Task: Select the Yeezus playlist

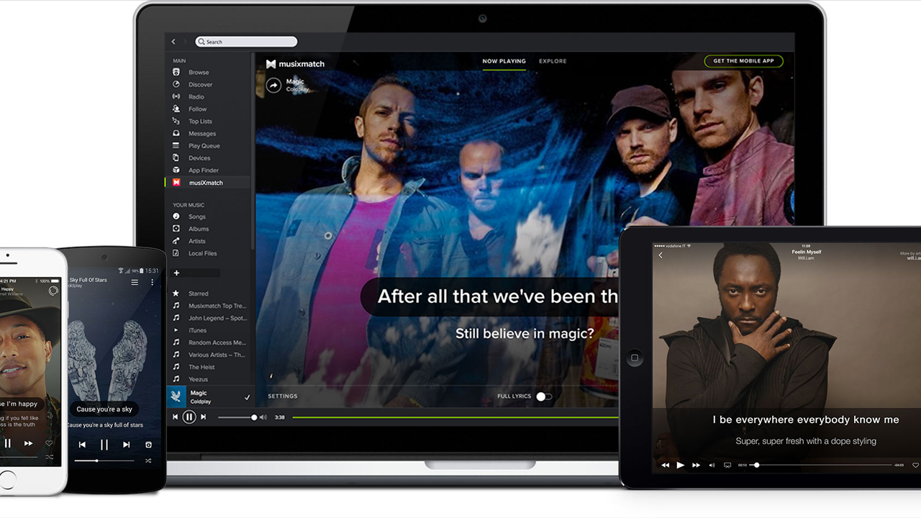Action: (x=198, y=379)
